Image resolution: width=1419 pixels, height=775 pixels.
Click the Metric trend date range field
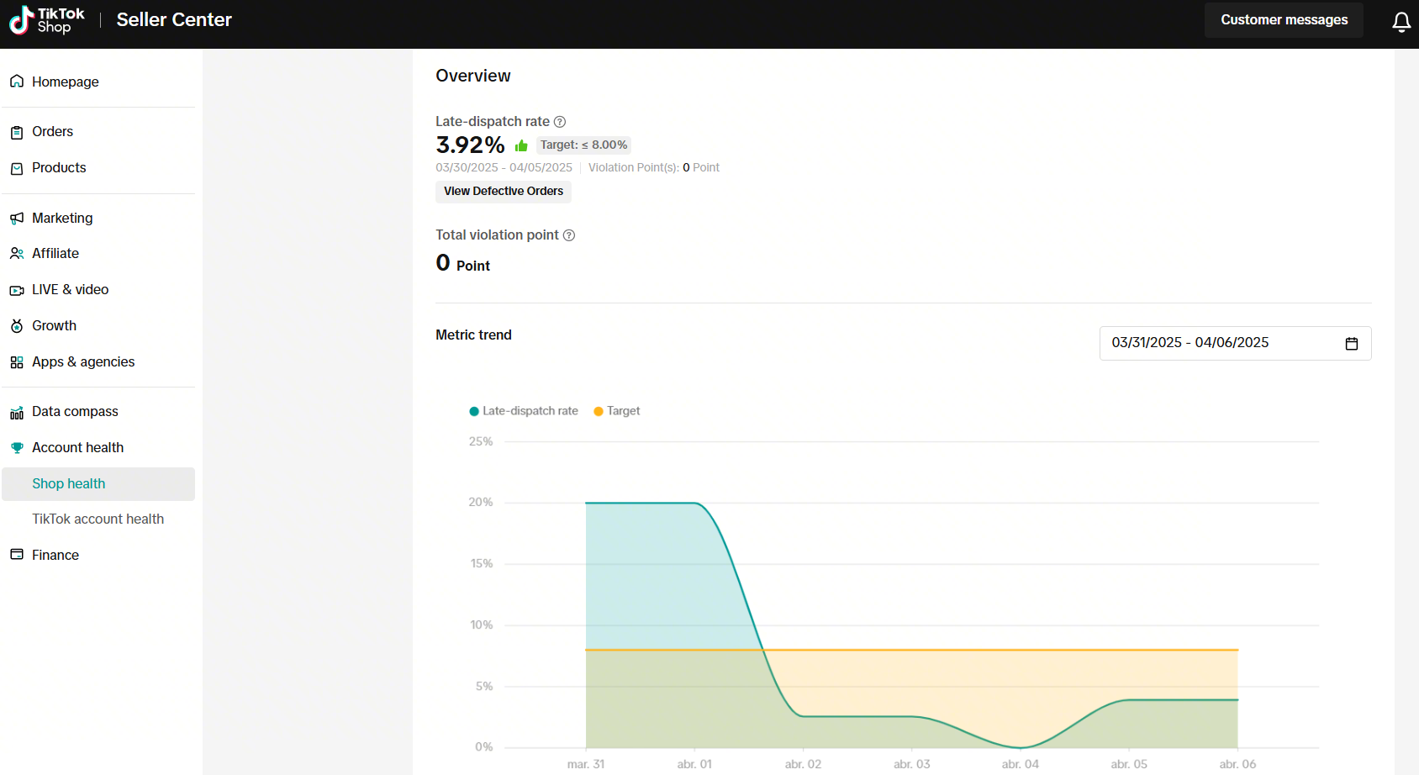[1219, 343]
